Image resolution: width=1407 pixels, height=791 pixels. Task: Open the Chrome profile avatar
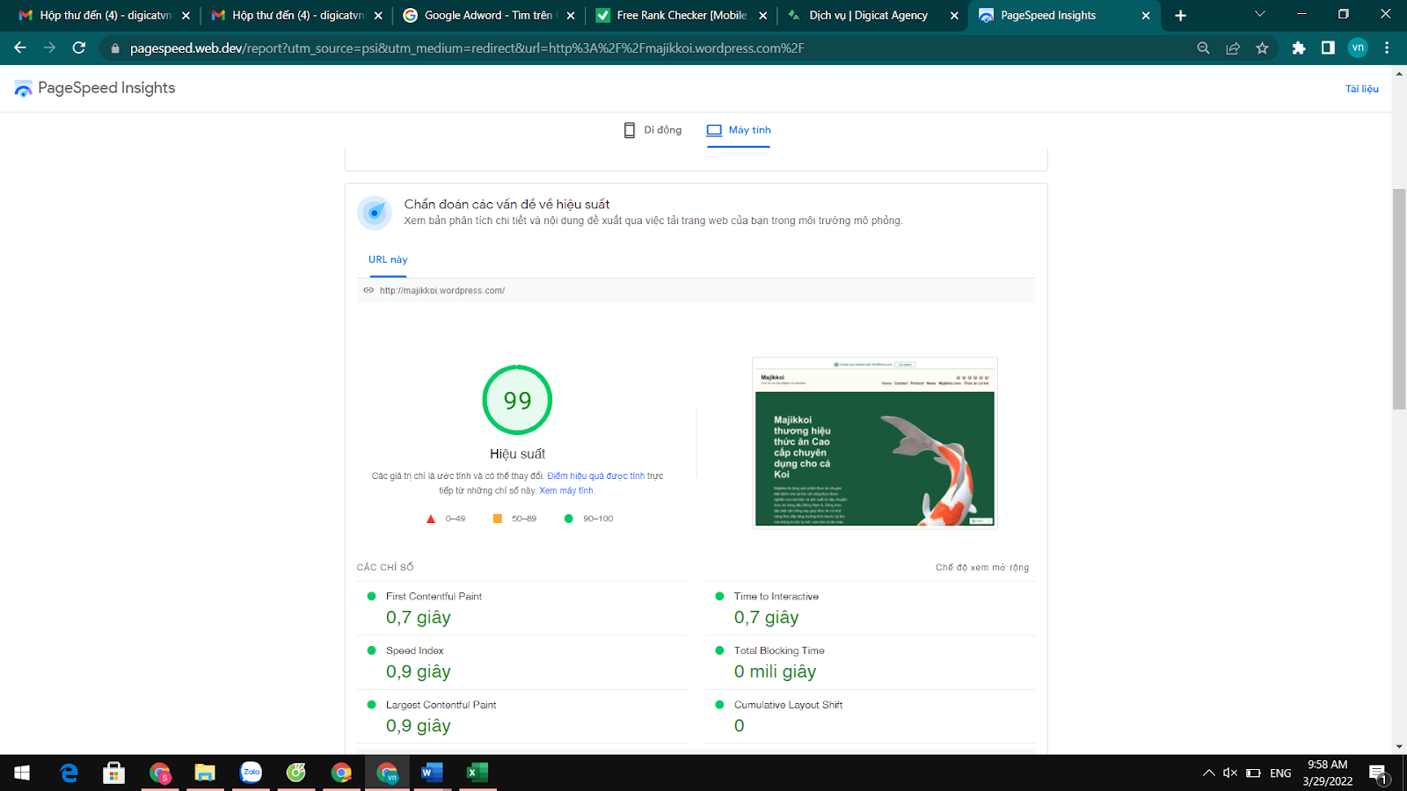coord(1358,48)
